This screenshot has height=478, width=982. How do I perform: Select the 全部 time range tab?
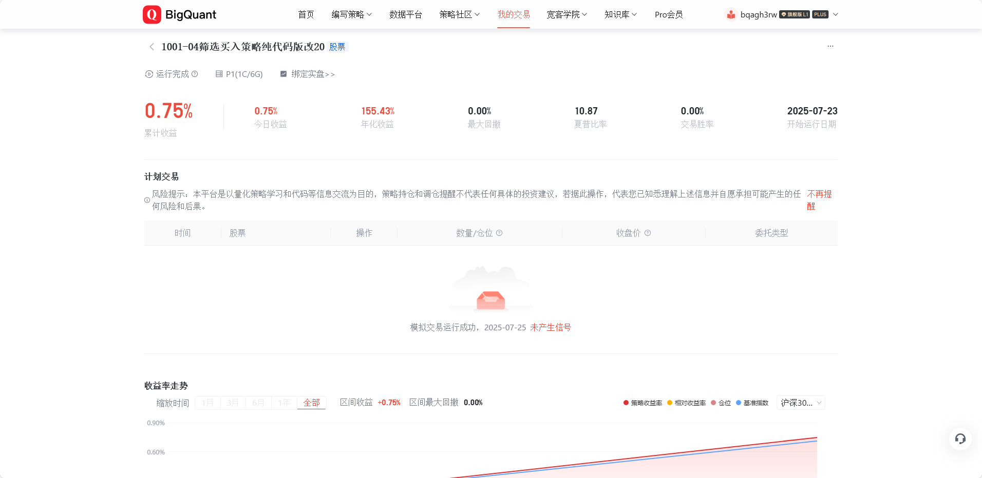[x=311, y=403]
